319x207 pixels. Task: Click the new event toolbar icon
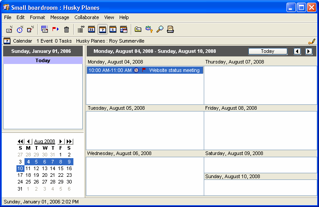coord(9,30)
